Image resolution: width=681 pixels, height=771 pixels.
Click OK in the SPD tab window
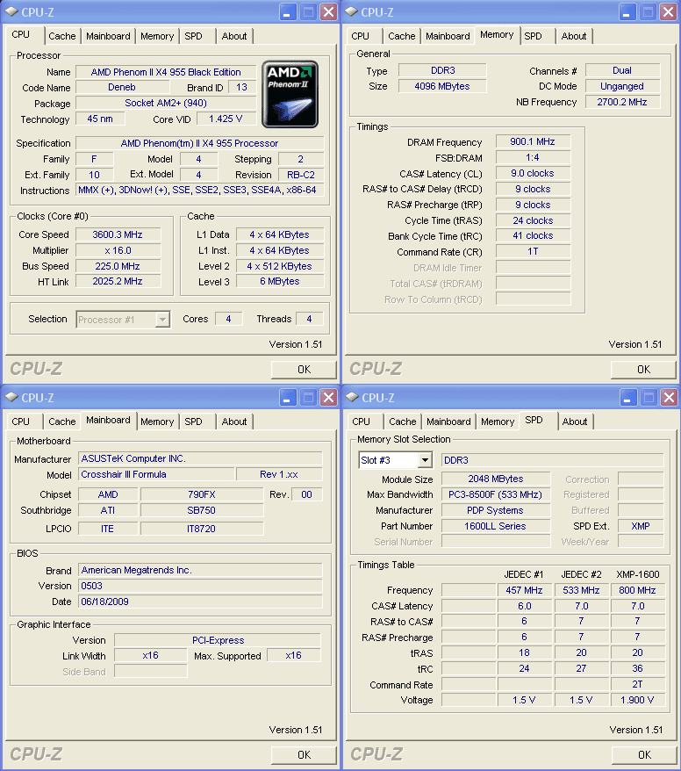click(644, 755)
